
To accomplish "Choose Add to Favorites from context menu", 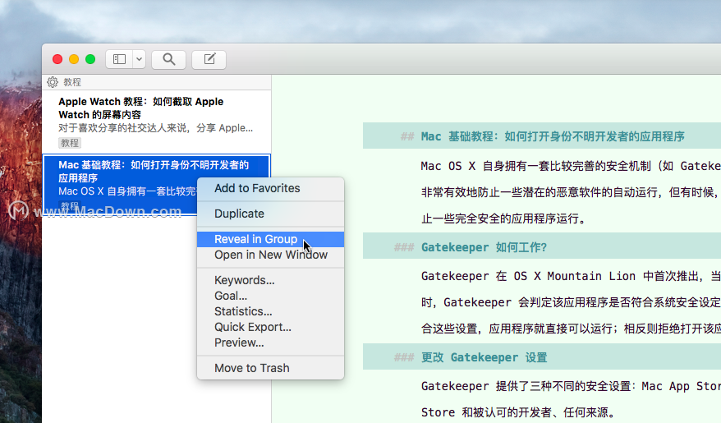I will (x=270, y=188).
